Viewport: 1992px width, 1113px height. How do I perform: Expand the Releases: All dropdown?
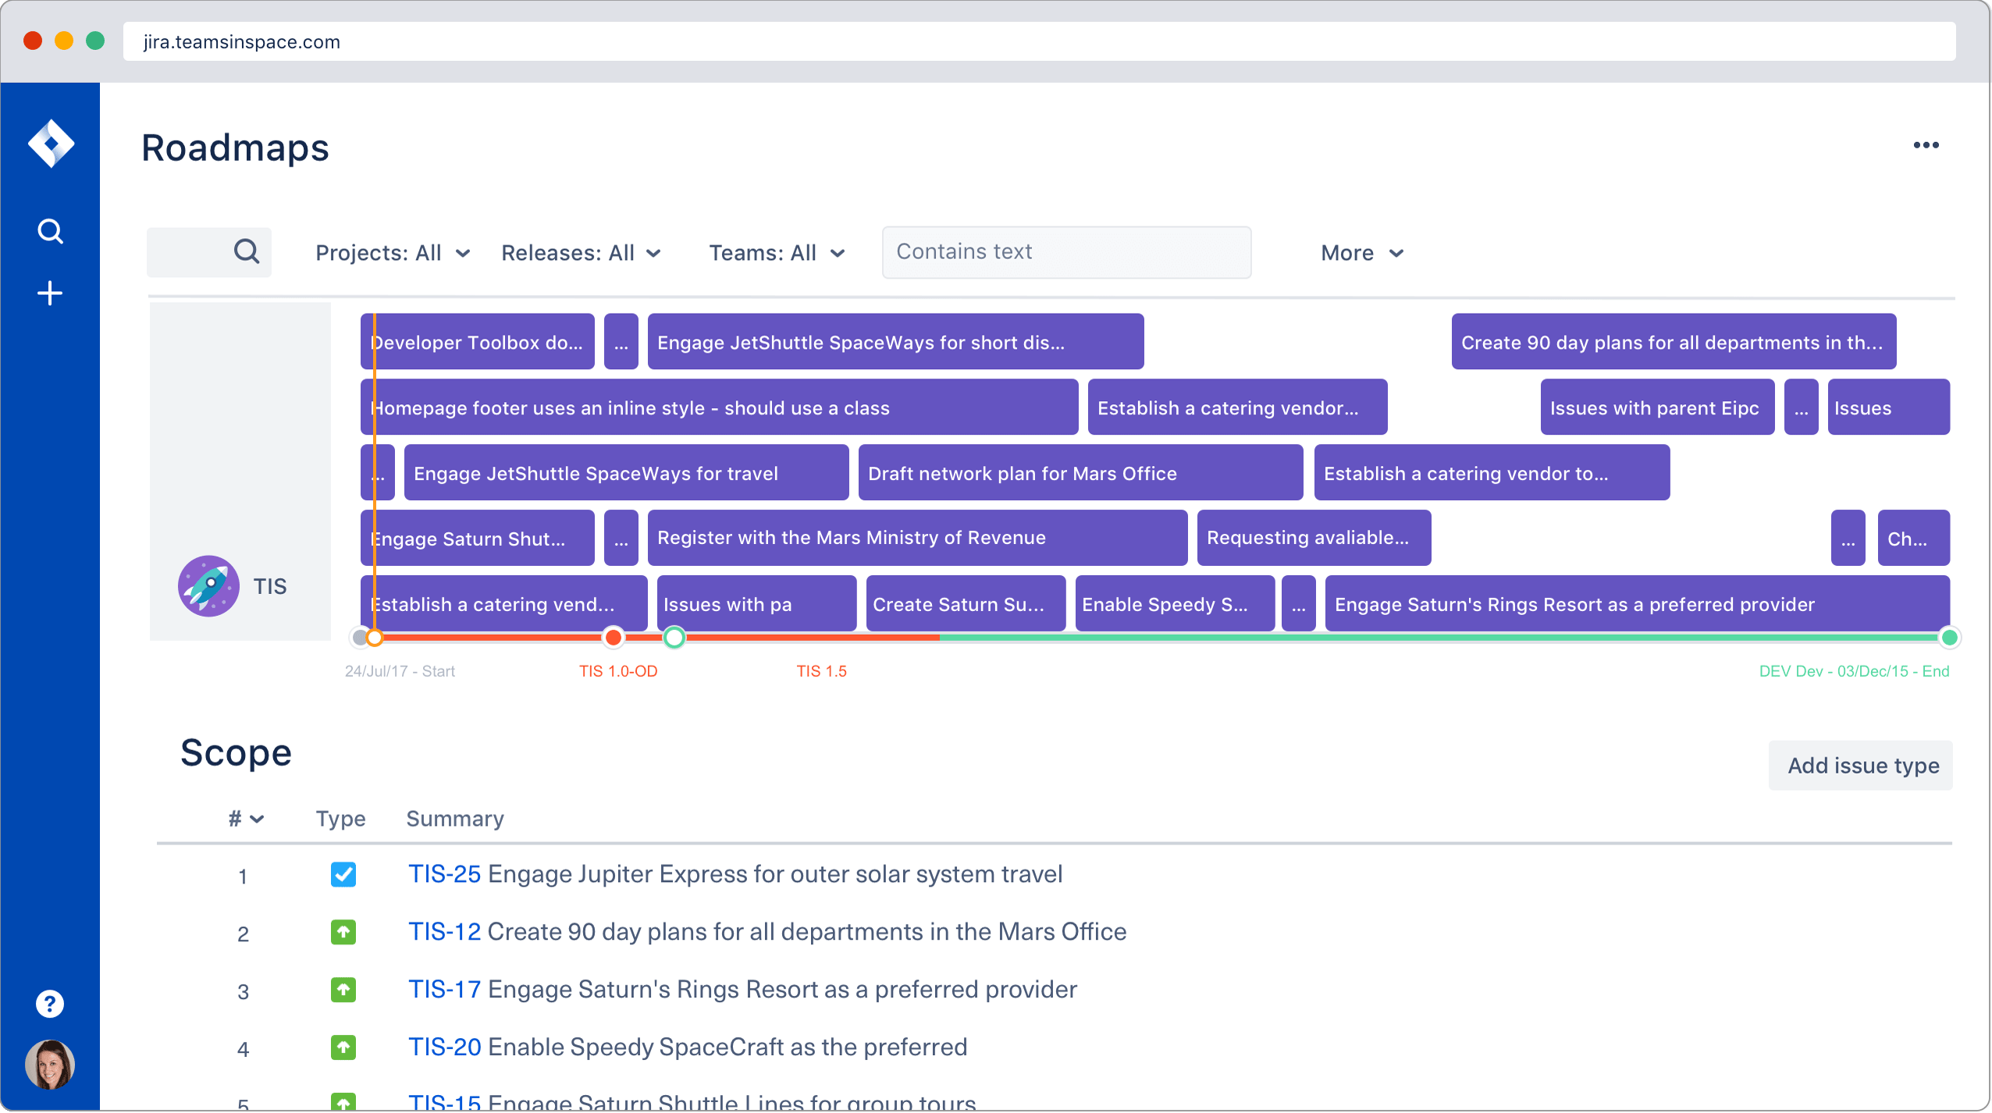pos(582,253)
